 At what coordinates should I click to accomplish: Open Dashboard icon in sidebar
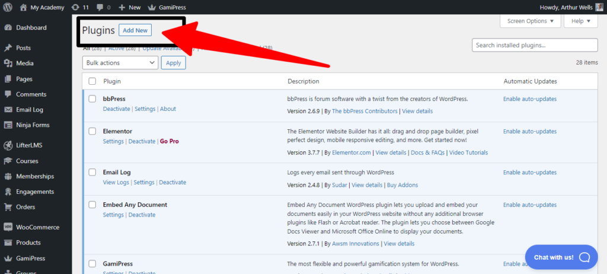click(x=8, y=27)
